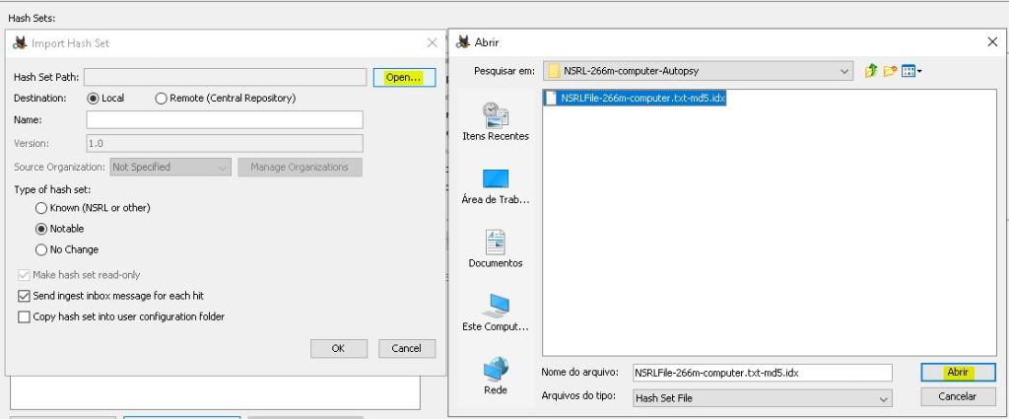Click the Create New Folder icon

891,71
